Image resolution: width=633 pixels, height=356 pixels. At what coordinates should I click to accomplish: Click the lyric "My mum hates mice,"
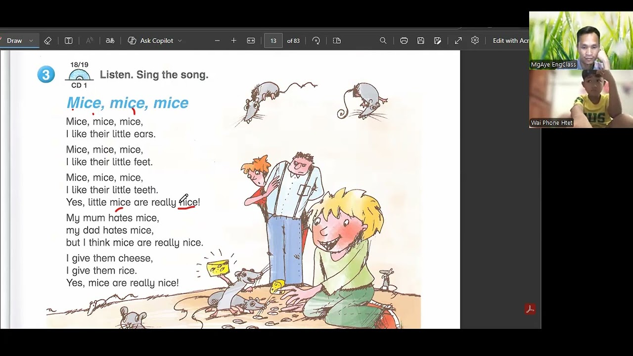(113, 218)
